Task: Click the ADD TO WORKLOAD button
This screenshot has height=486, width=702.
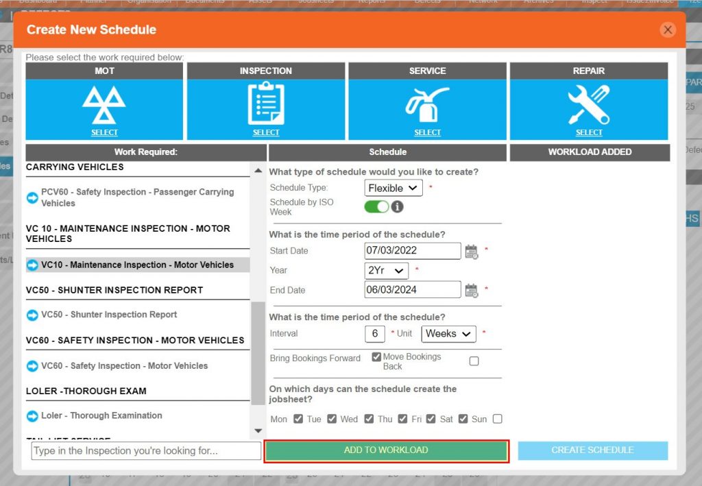Action: click(x=387, y=450)
